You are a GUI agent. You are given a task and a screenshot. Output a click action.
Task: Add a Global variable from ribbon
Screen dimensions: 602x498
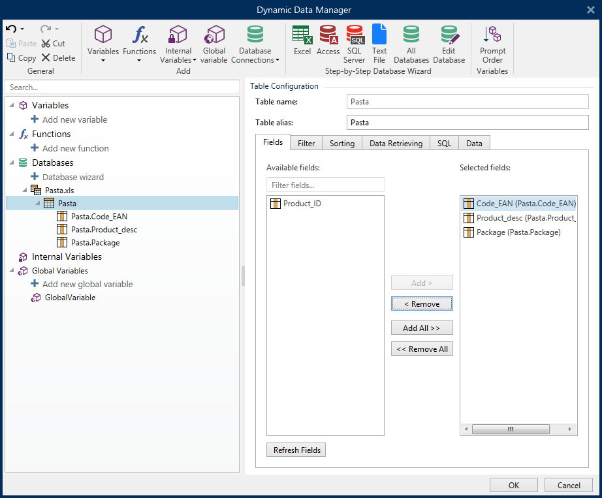coord(214,43)
